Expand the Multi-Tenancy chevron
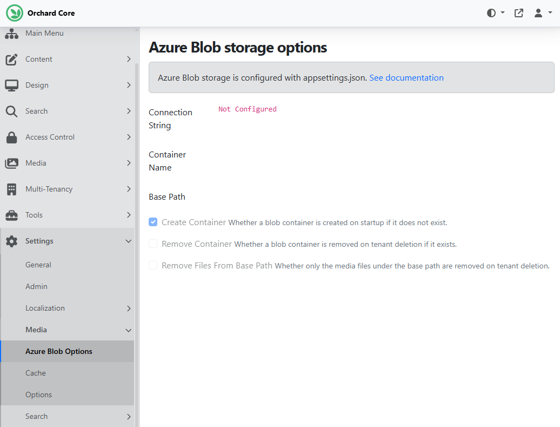 pyautogui.click(x=129, y=189)
